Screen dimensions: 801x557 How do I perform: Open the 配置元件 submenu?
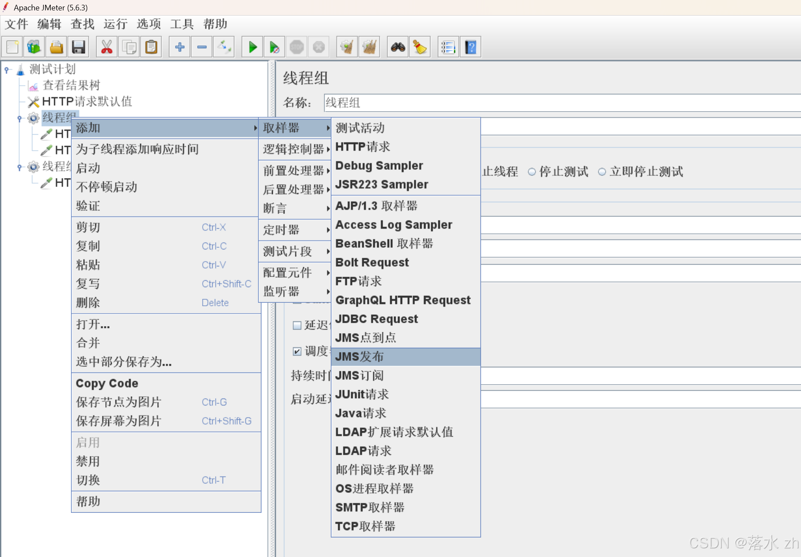295,273
